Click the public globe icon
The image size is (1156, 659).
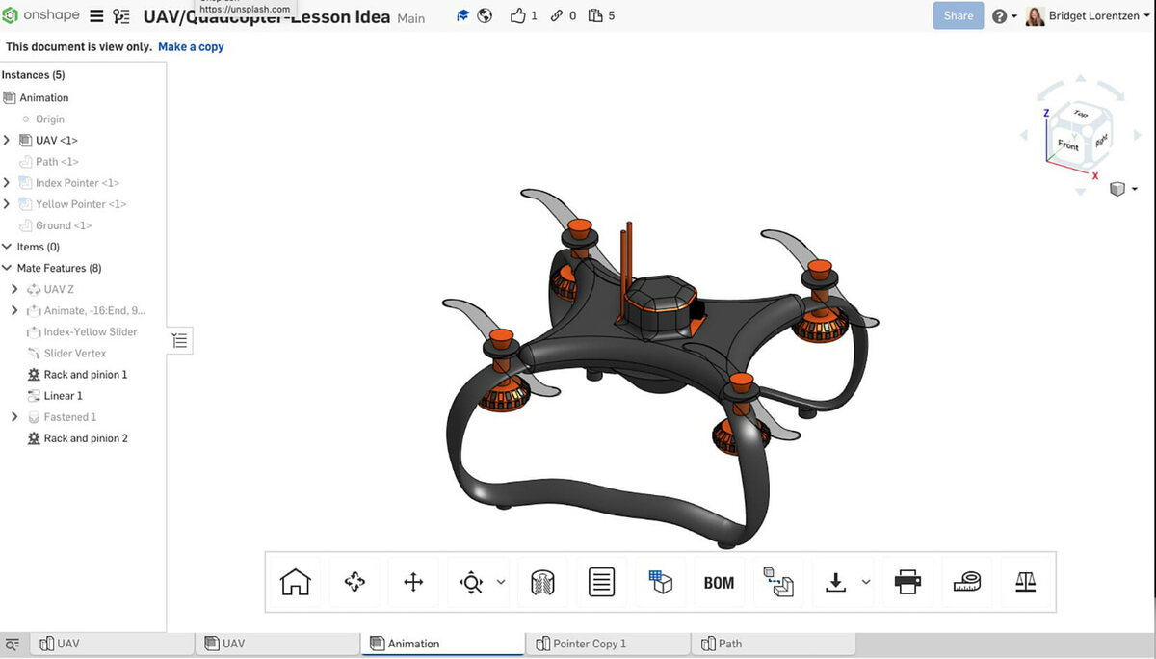[x=485, y=15]
